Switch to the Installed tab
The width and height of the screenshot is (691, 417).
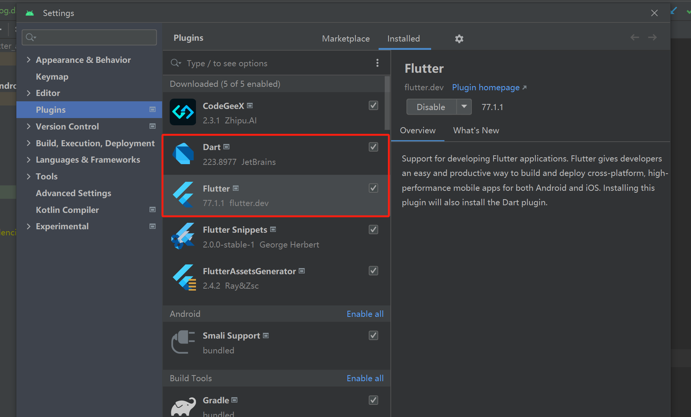point(404,38)
